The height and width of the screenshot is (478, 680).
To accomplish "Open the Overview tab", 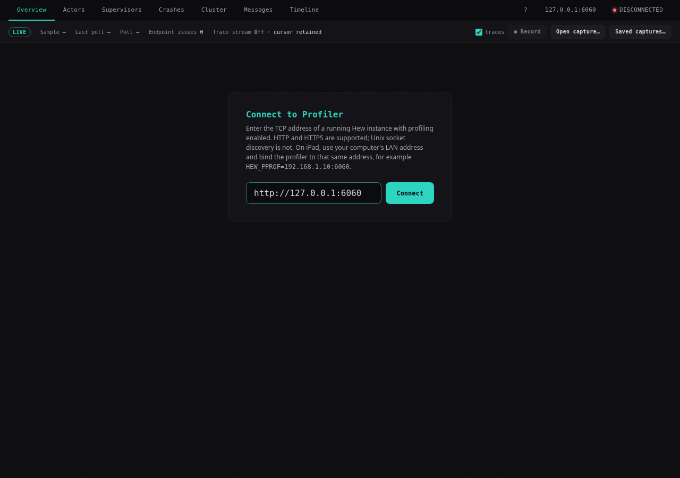I will coord(31,10).
